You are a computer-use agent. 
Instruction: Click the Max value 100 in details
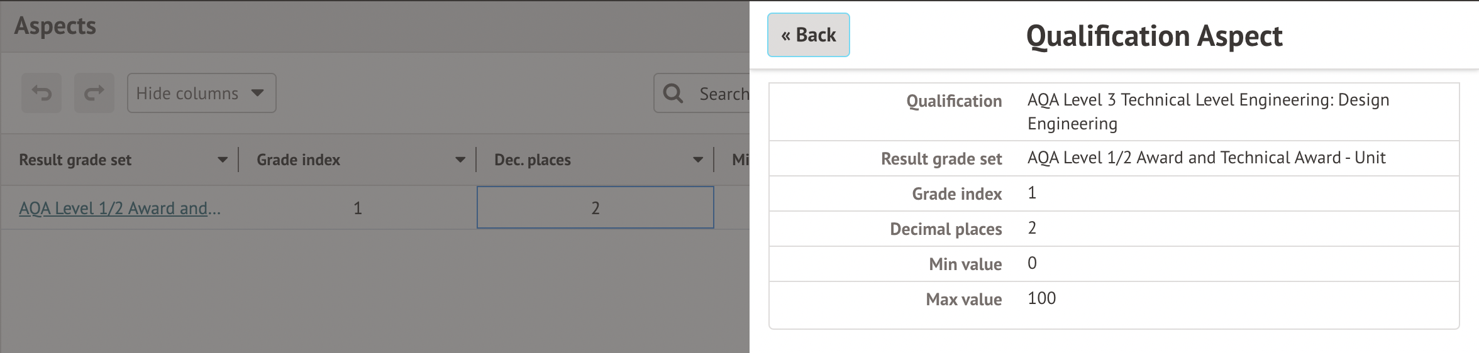[x=1041, y=298]
